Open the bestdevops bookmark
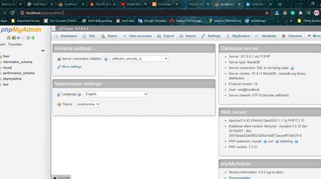The height and width of the screenshot is (179, 321). 255,21
